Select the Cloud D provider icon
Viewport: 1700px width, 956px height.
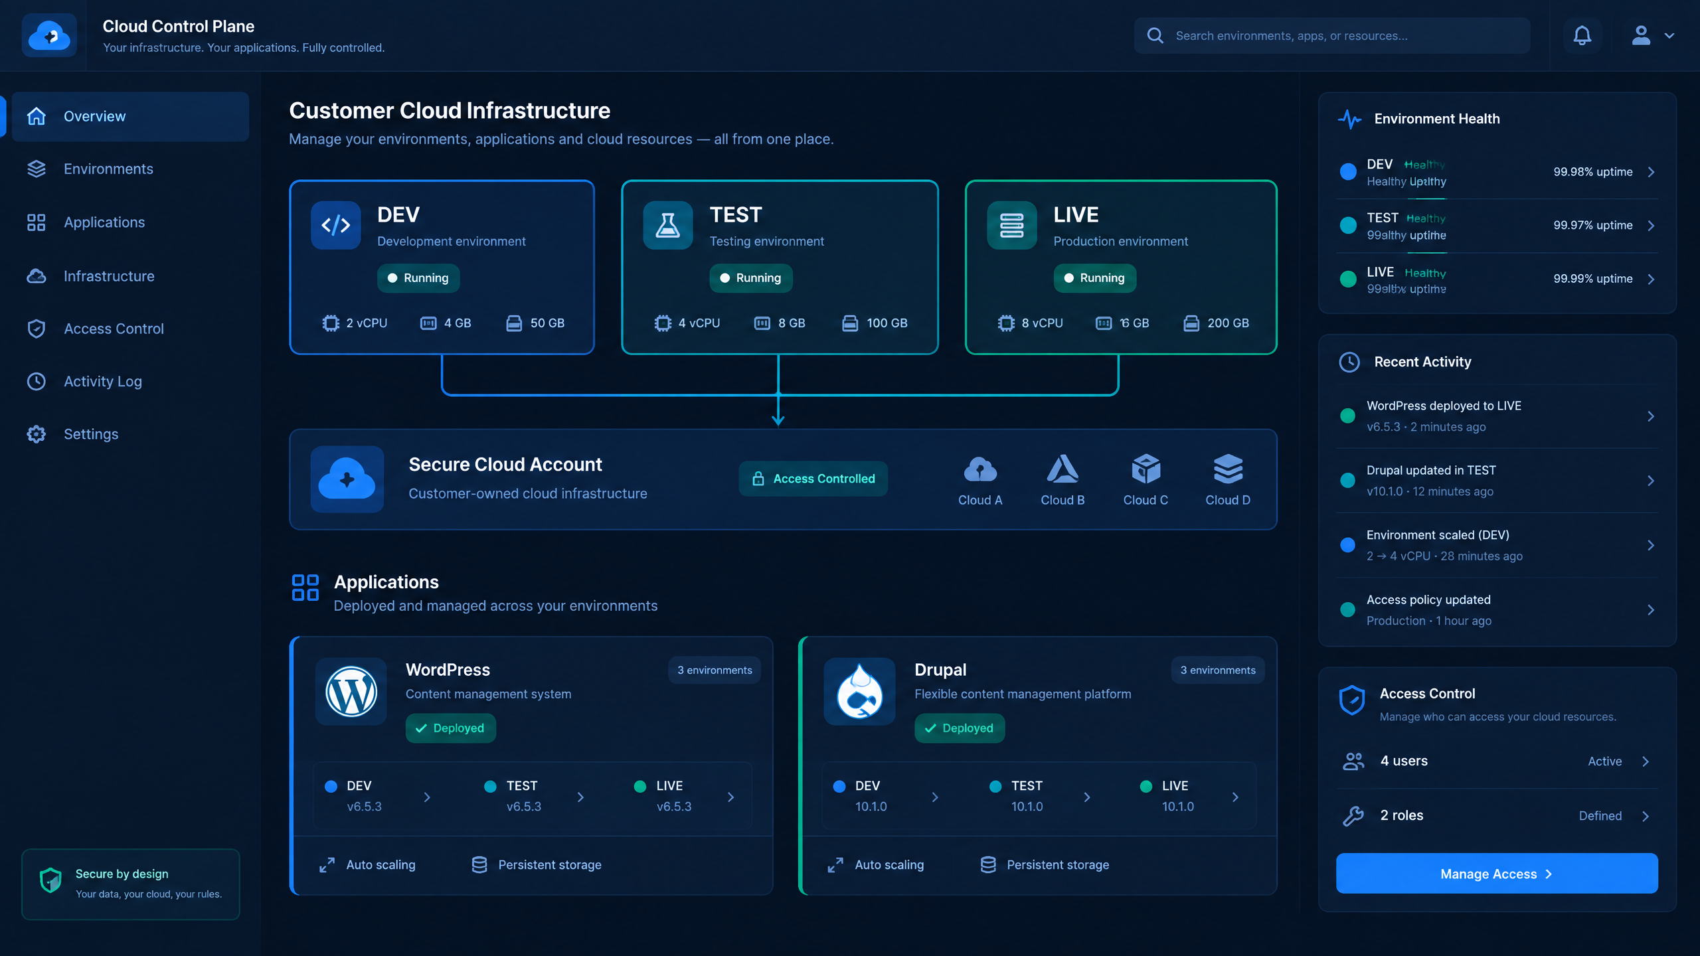pyautogui.click(x=1228, y=469)
